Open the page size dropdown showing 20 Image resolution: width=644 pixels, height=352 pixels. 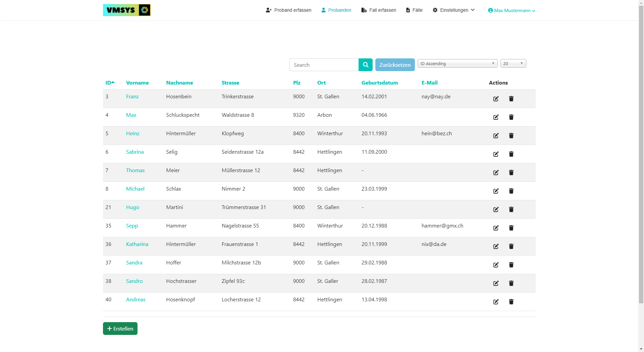point(513,63)
